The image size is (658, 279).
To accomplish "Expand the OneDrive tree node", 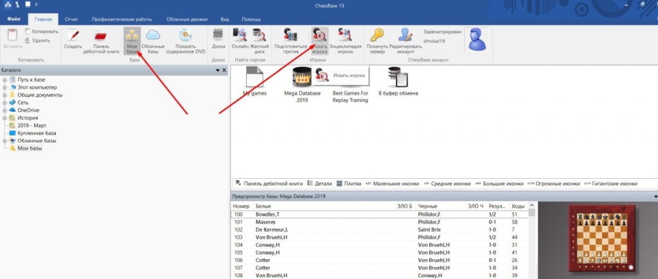I will 4,110.
